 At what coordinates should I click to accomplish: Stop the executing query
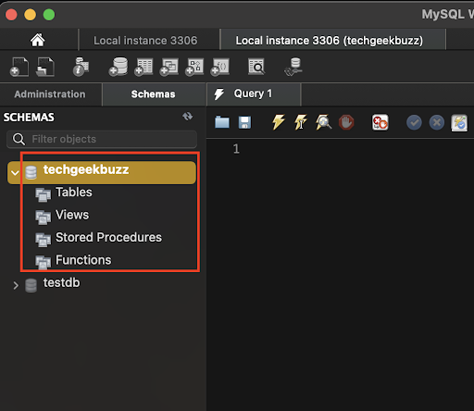[x=346, y=122]
